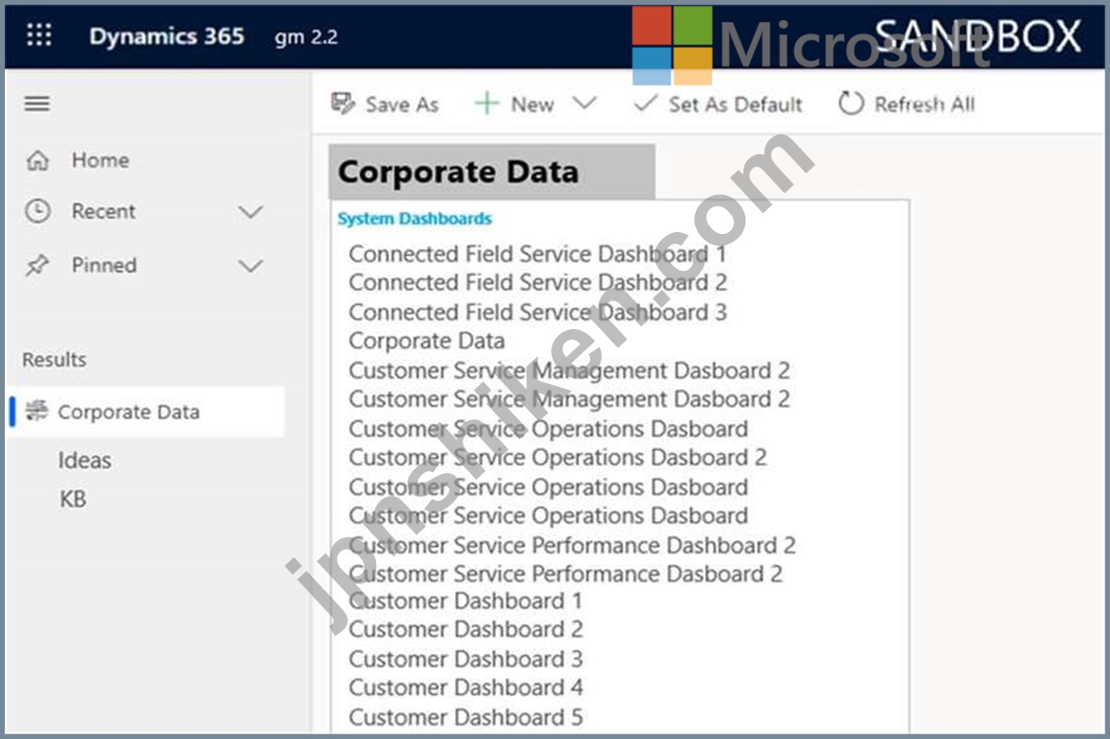
Task: Expand the Recent chevron in sidebar
Action: tap(250, 211)
